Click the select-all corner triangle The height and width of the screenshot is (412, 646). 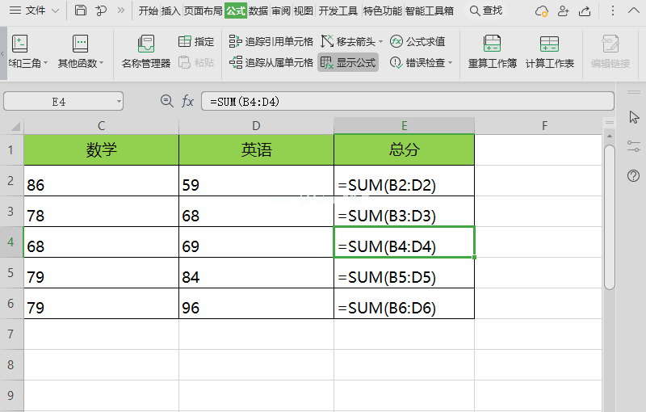click(x=15, y=126)
